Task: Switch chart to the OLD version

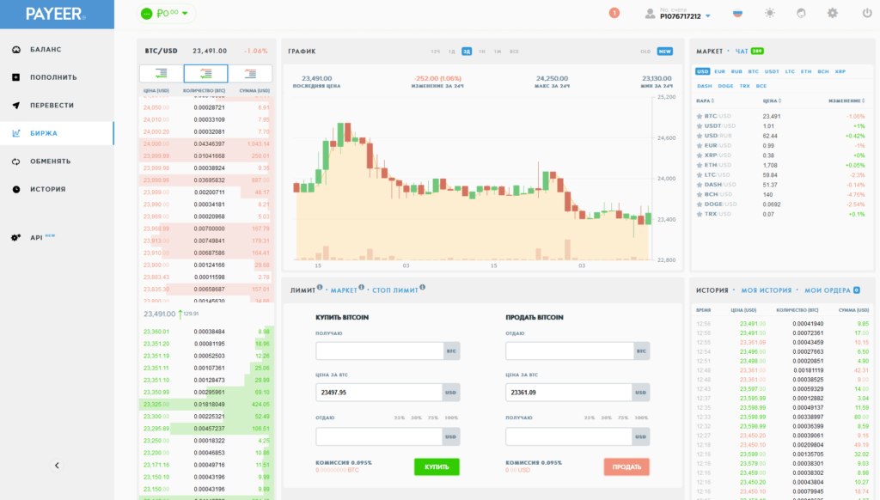Action: tap(645, 52)
